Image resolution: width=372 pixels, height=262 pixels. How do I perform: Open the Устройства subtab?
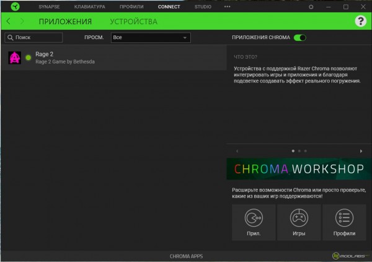click(x=133, y=22)
